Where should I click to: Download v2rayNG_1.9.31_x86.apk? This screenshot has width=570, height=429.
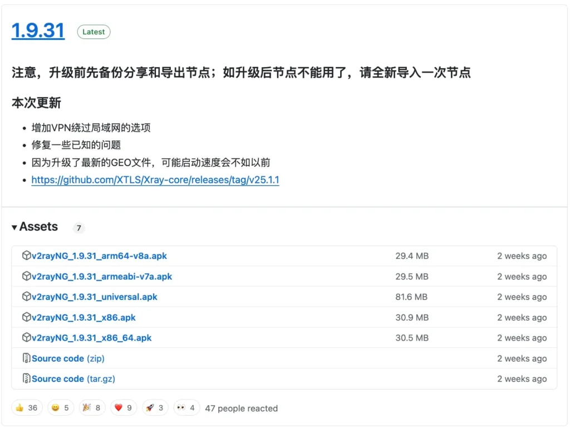click(x=83, y=317)
